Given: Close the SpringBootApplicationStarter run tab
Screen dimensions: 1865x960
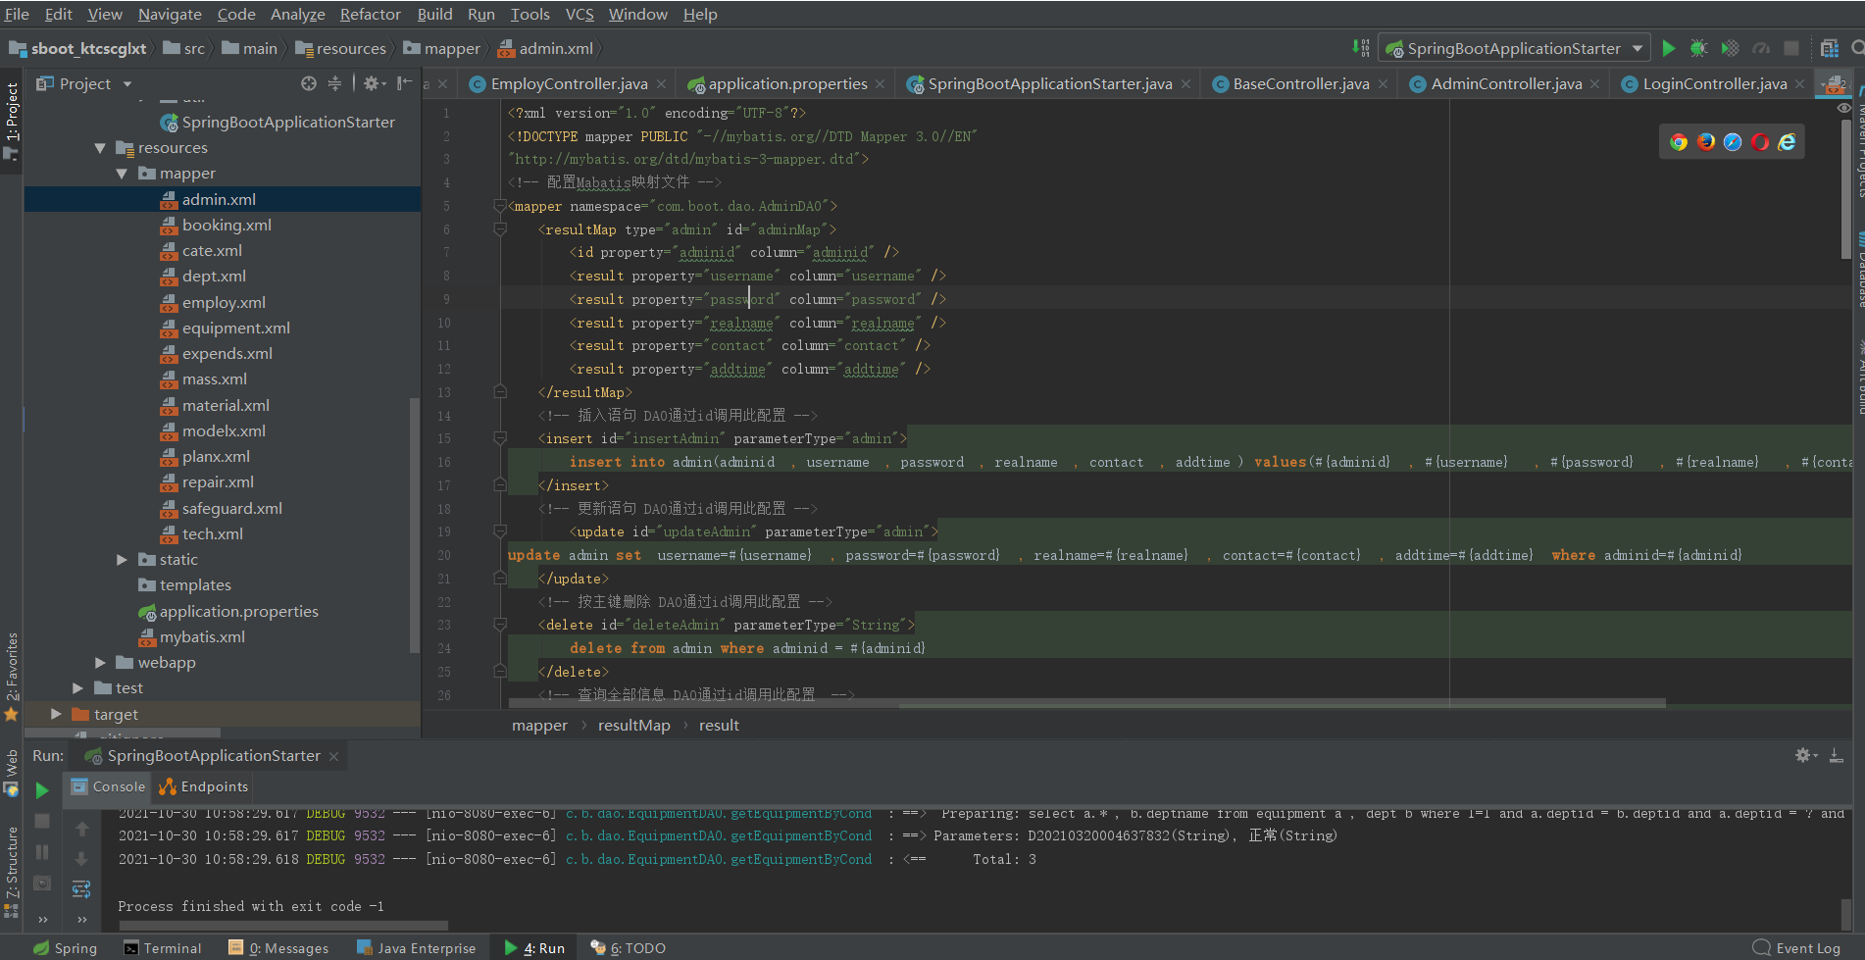Looking at the screenshot, I should coord(334,756).
